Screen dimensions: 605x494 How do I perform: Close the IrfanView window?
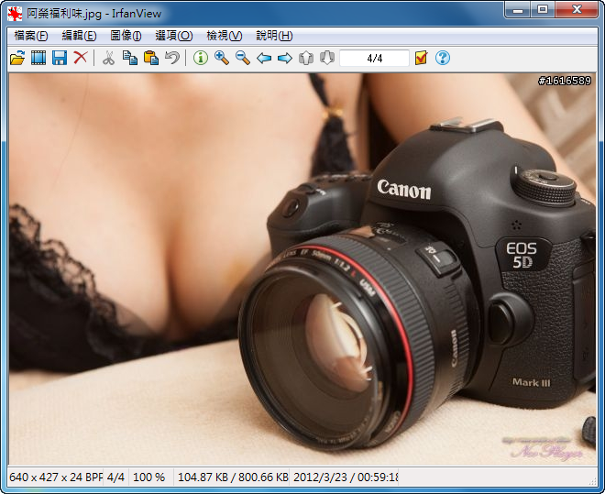[x=577, y=10]
